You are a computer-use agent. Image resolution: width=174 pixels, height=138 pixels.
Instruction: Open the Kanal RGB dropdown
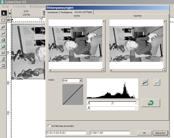click(81, 80)
